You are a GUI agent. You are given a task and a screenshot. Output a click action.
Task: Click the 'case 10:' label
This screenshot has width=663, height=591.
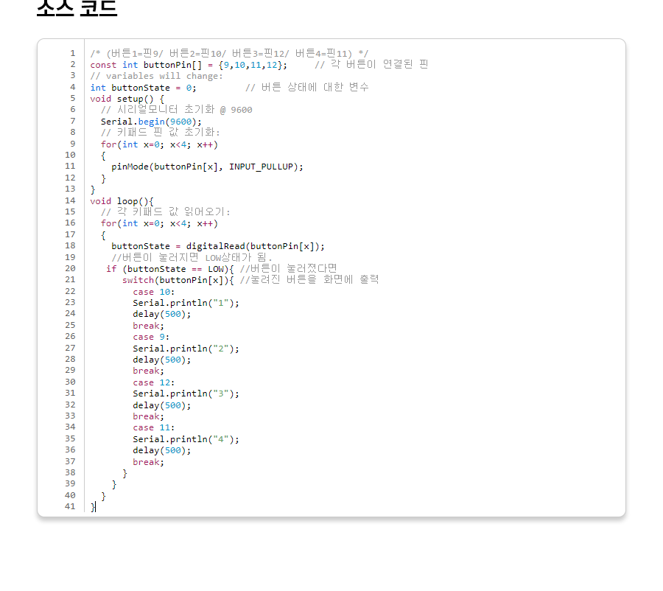[154, 292]
